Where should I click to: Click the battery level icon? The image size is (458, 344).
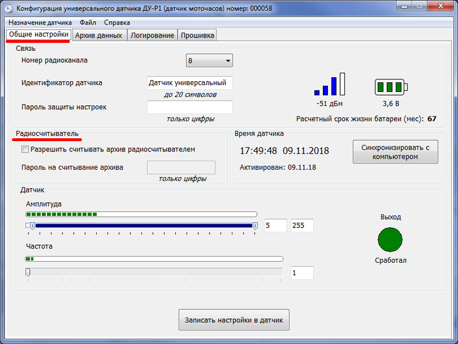[x=391, y=87]
